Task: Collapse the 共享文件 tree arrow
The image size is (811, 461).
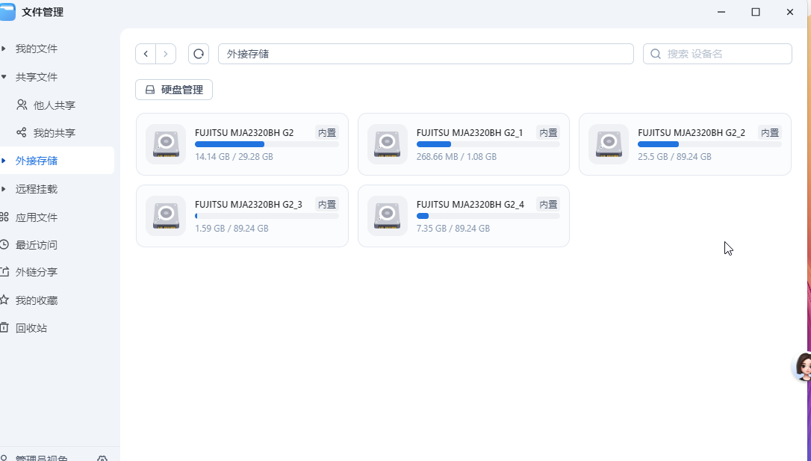Action: click(x=4, y=77)
